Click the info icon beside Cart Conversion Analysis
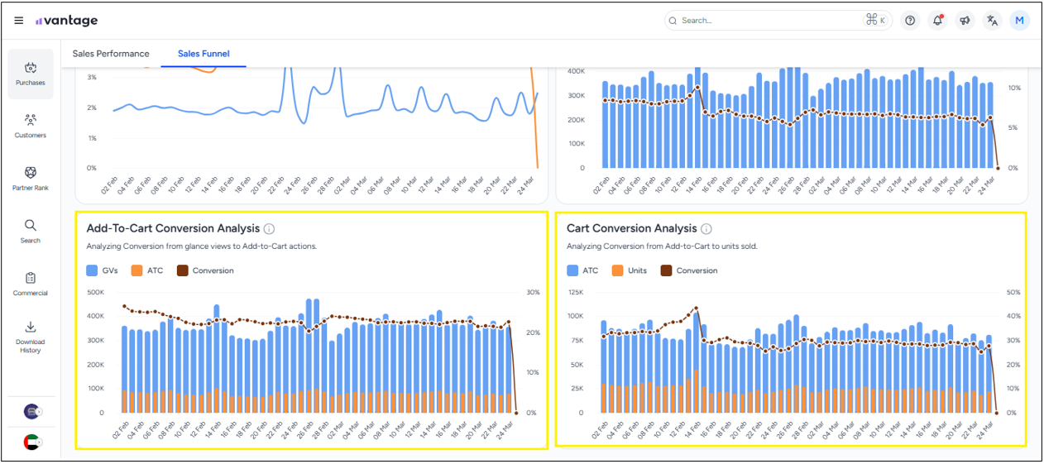The height and width of the screenshot is (464, 1044). 706,229
